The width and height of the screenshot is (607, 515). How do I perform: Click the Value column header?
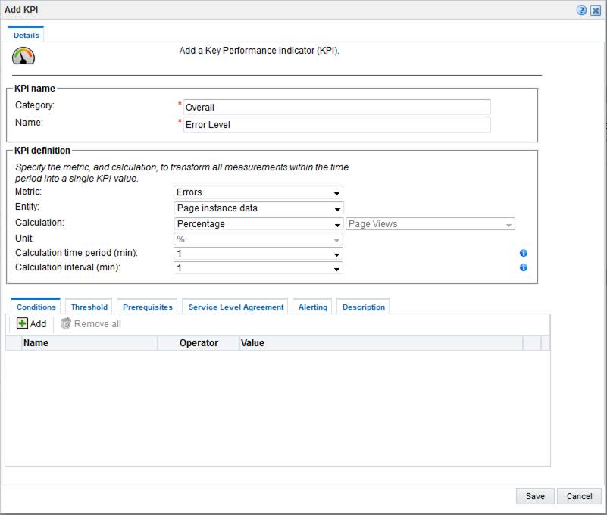coord(381,343)
